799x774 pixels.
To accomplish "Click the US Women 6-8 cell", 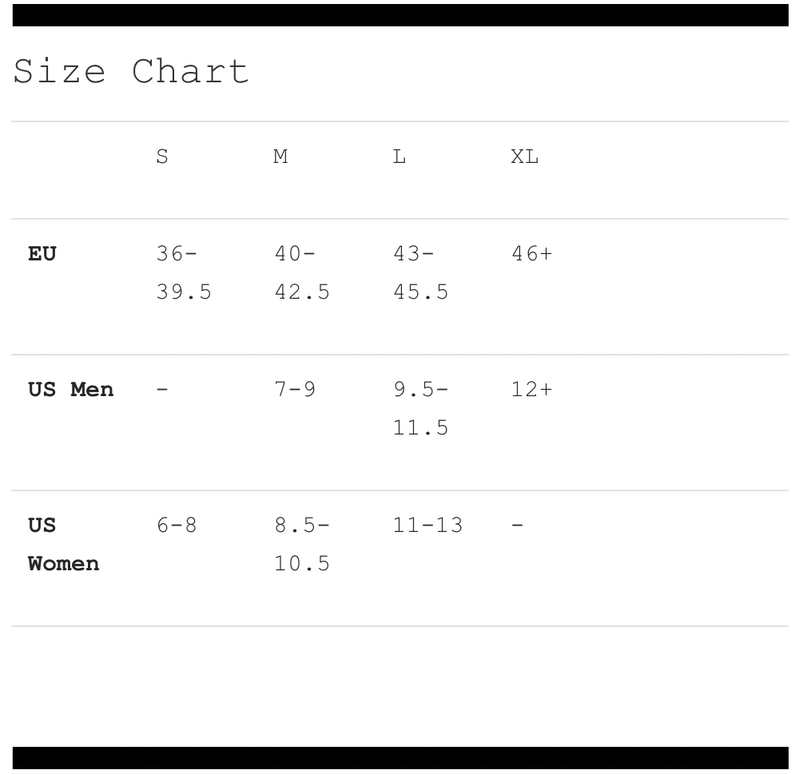I will click(177, 526).
